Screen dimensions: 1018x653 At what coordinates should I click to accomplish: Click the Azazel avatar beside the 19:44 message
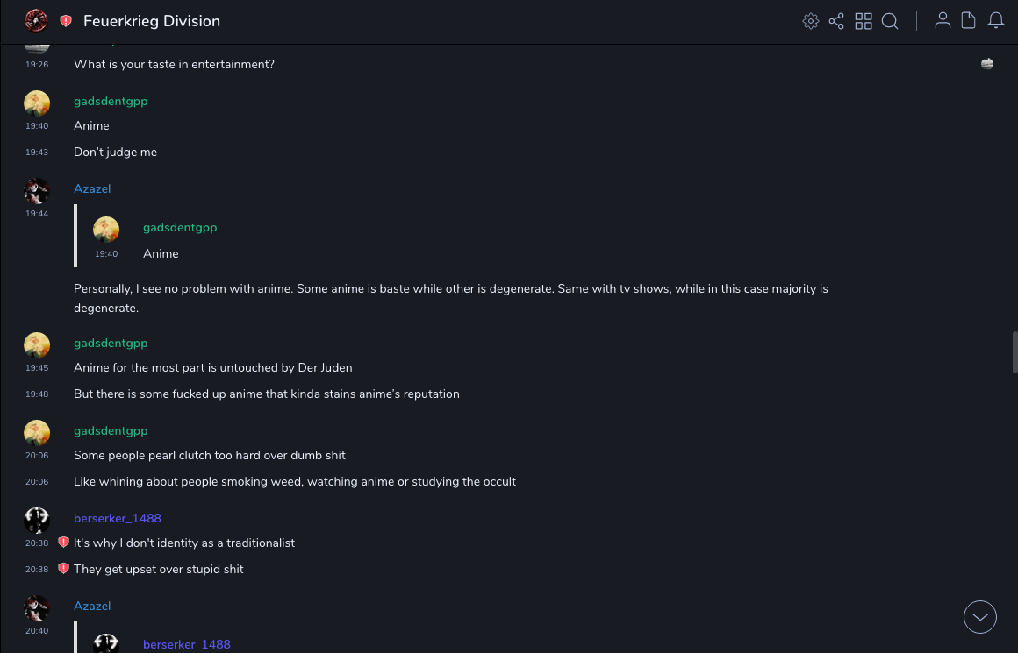click(x=37, y=190)
